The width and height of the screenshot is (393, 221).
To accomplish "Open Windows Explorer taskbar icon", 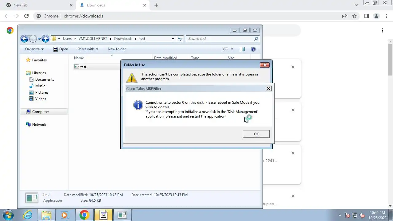I will (x=46, y=215).
